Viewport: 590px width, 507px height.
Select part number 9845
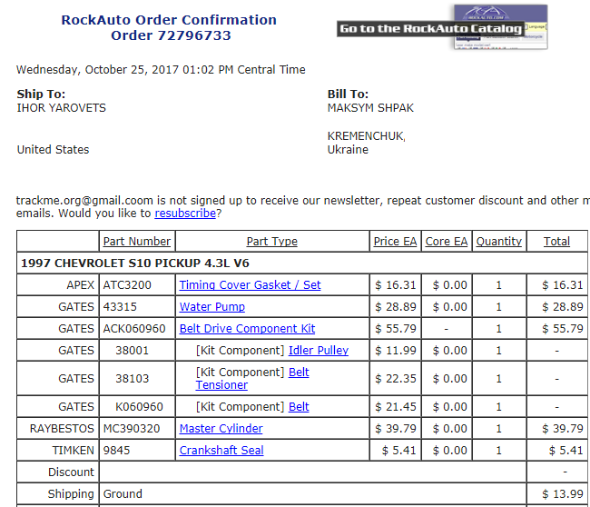[x=117, y=451]
